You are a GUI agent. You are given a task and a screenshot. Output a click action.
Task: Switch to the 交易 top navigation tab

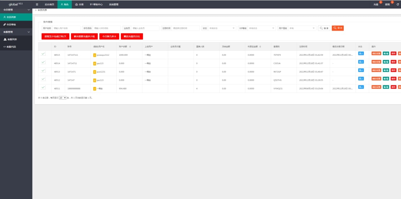[x=79, y=4]
